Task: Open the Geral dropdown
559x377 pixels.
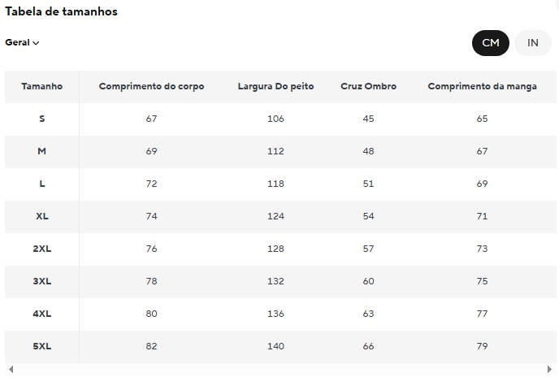Action: 23,43
